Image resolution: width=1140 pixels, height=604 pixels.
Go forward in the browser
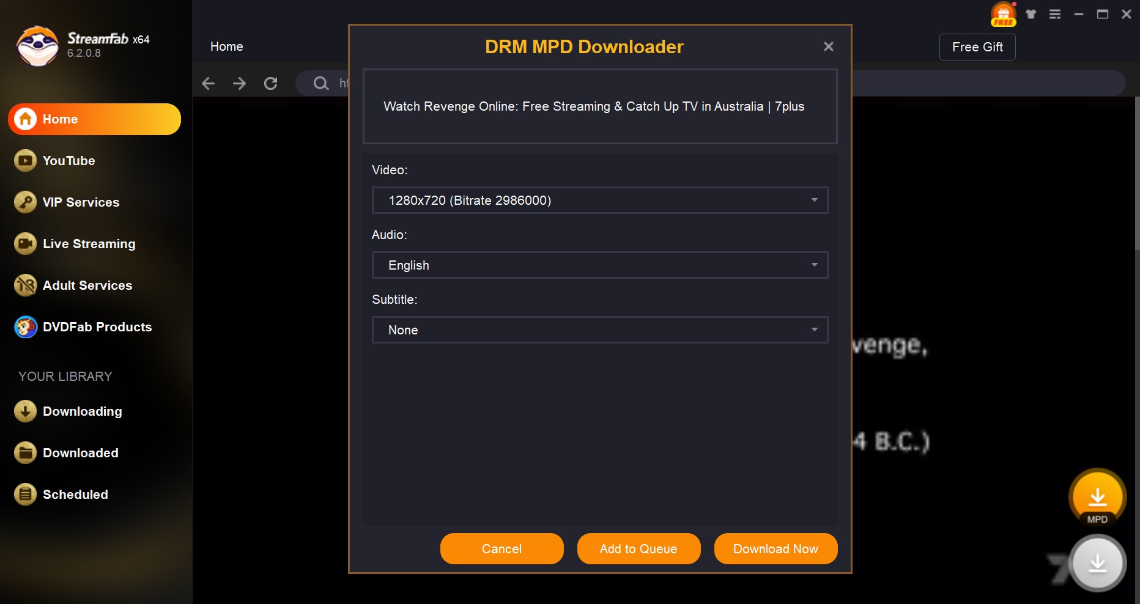tap(240, 83)
